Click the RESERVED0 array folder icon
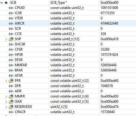The image size is (136, 116). click(x=11, y=107)
